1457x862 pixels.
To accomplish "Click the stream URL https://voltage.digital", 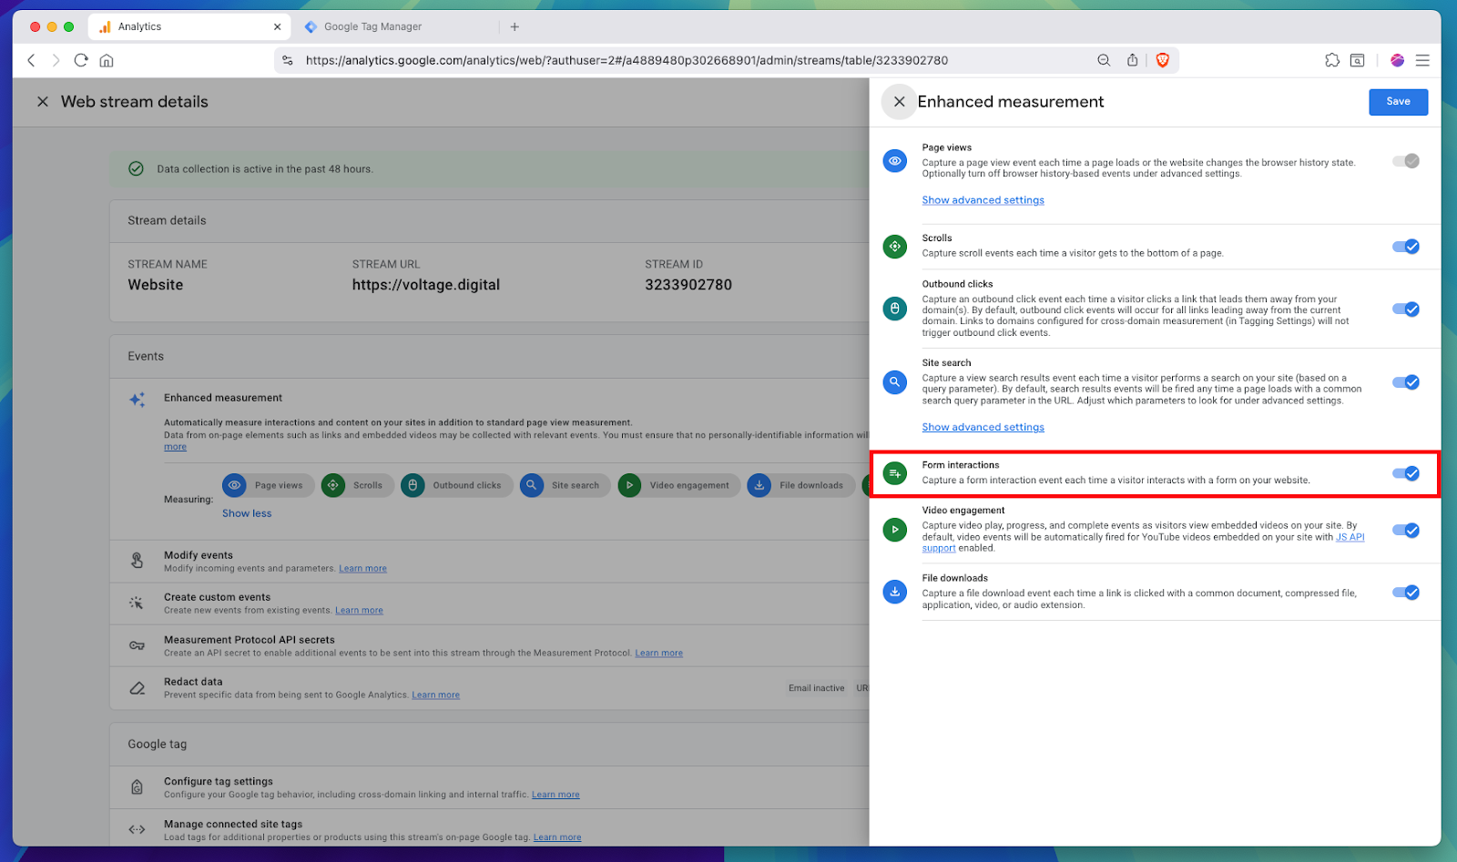I will (x=426, y=285).
